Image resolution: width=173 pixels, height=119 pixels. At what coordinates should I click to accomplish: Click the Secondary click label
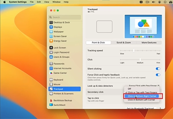[x=95, y=92]
